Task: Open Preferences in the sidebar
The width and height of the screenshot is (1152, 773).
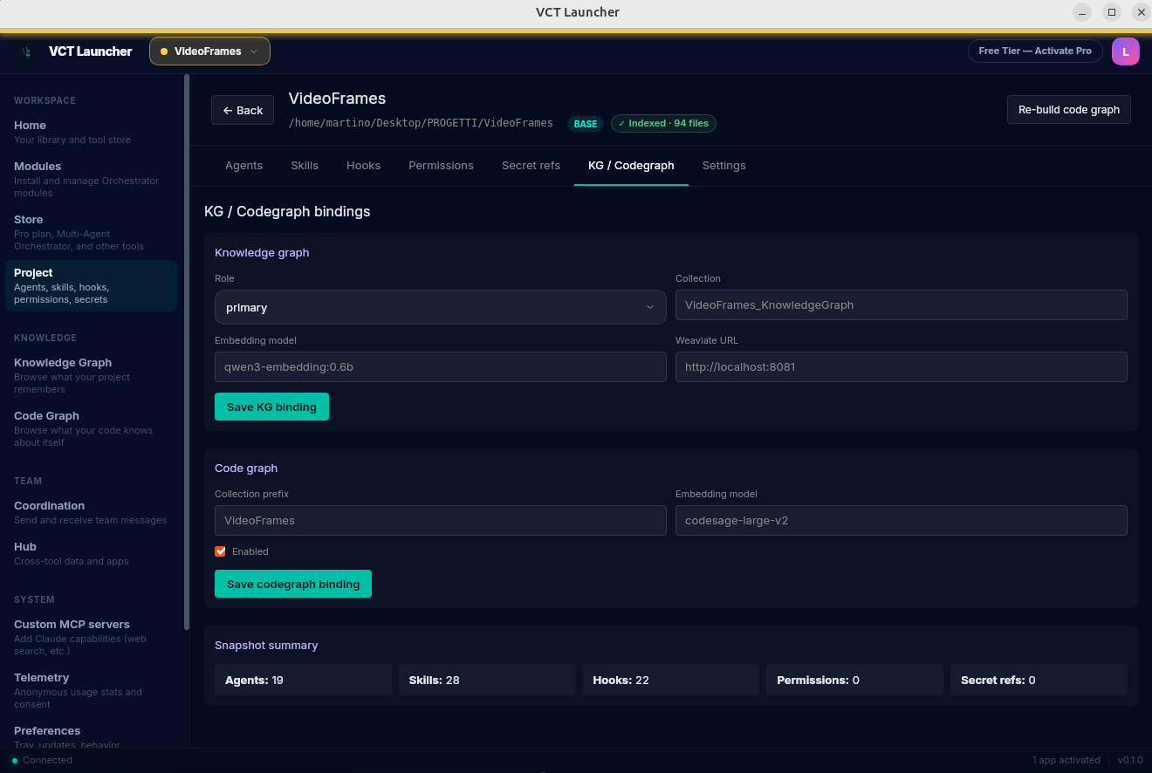Action: [91, 737]
